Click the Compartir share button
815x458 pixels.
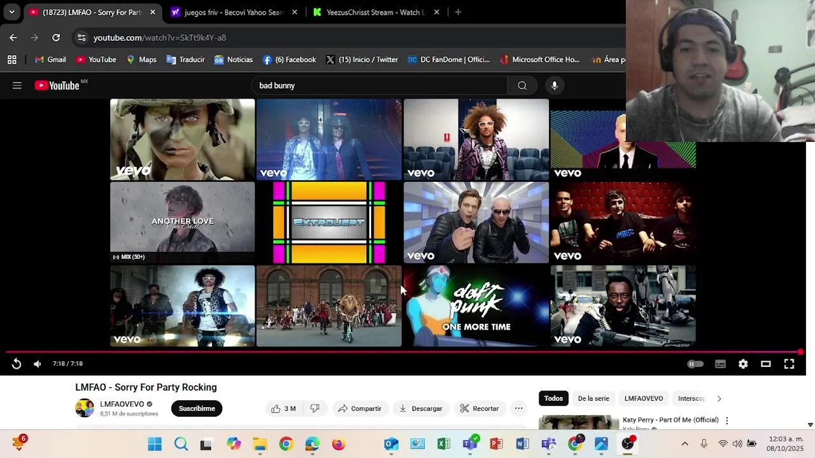point(360,408)
